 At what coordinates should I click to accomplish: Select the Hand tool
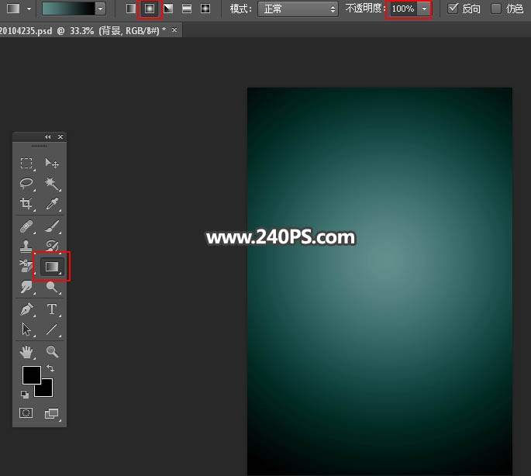(26, 353)
